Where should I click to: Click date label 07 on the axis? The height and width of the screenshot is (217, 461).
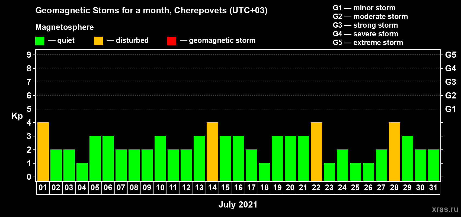pos(121,187)
